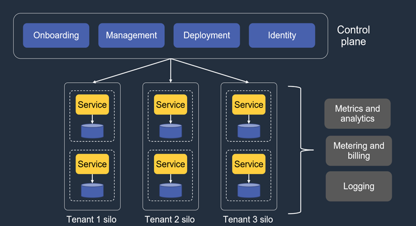The height and width of the screenshot is (226, 416).
Task: Select the Metering and billing box
Action: coord(359,150)
